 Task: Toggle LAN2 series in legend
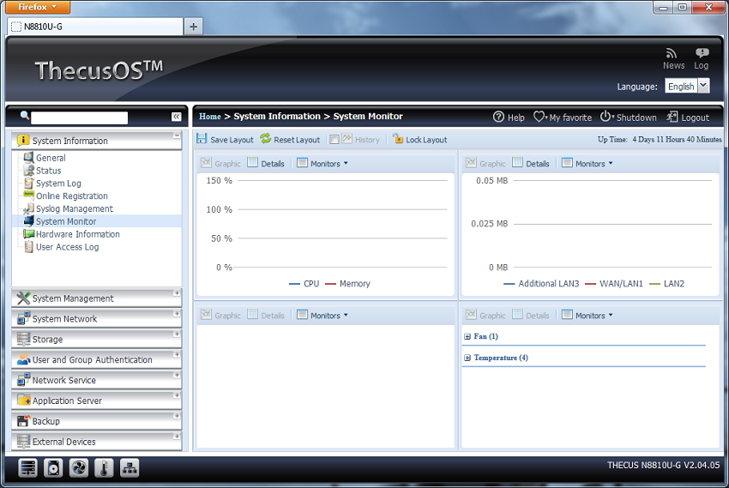tap(666, 284)
